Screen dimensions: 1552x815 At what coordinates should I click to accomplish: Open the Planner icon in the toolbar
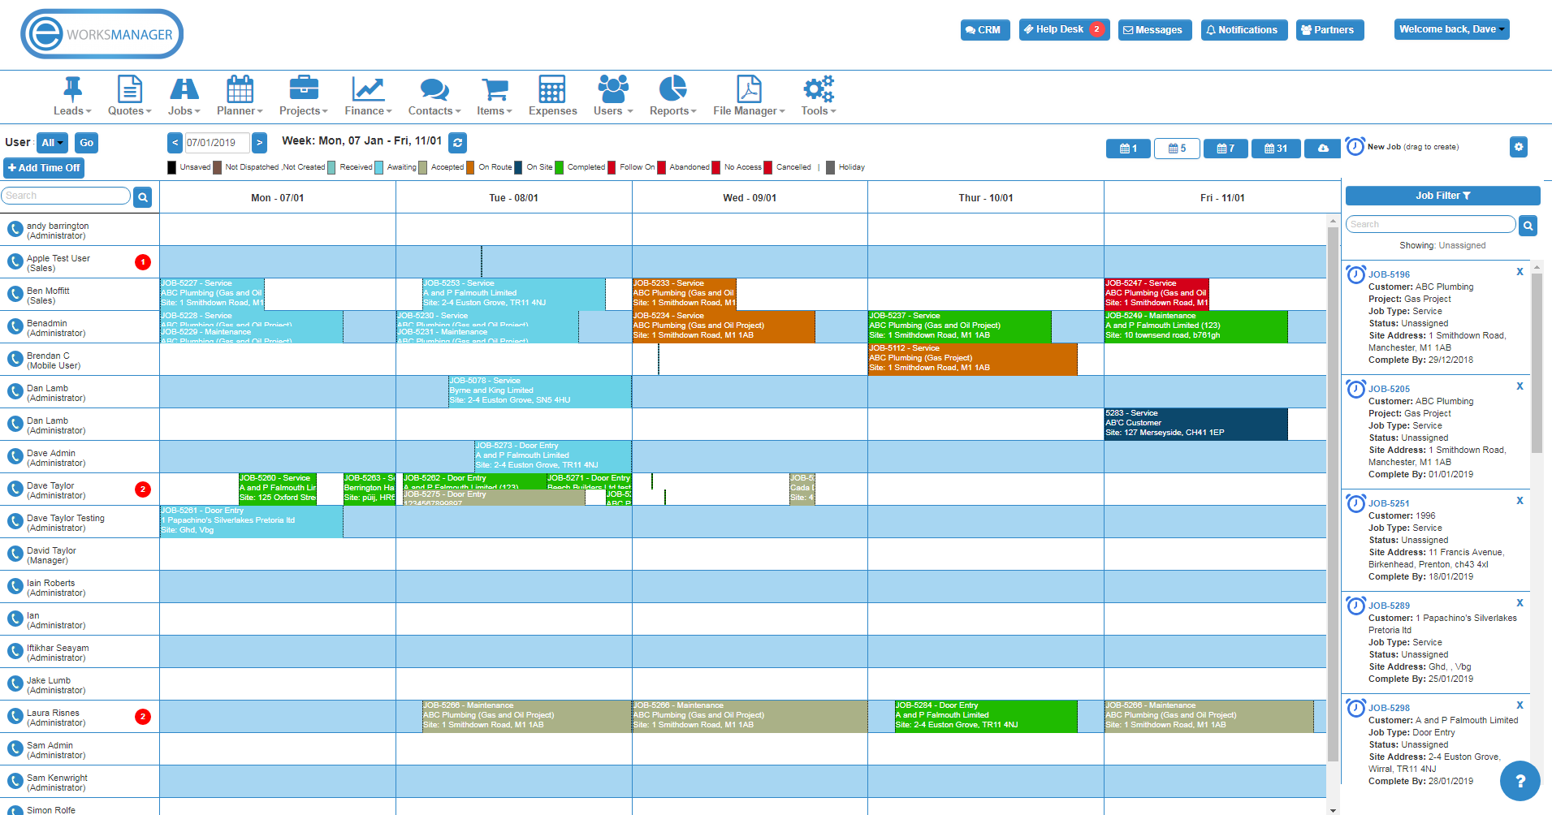tap(239, 97)
